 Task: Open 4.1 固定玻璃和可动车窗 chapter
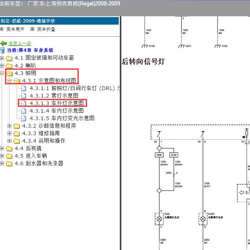pyautogui.click(x=44, y=58)
